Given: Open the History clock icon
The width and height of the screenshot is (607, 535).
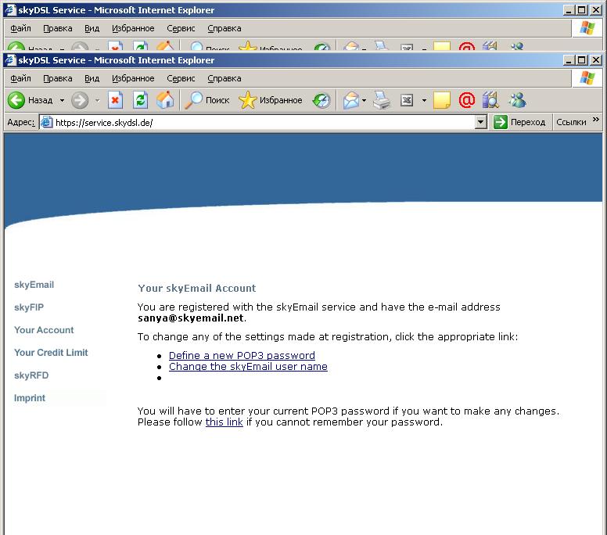Looking at the screenshot, I should (x=321, y=100).
